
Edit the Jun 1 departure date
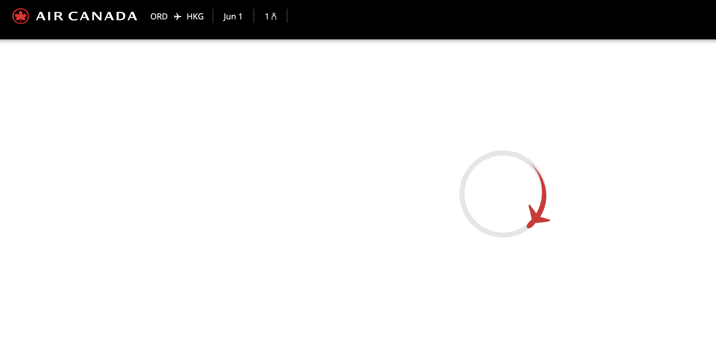pos(233,16)
